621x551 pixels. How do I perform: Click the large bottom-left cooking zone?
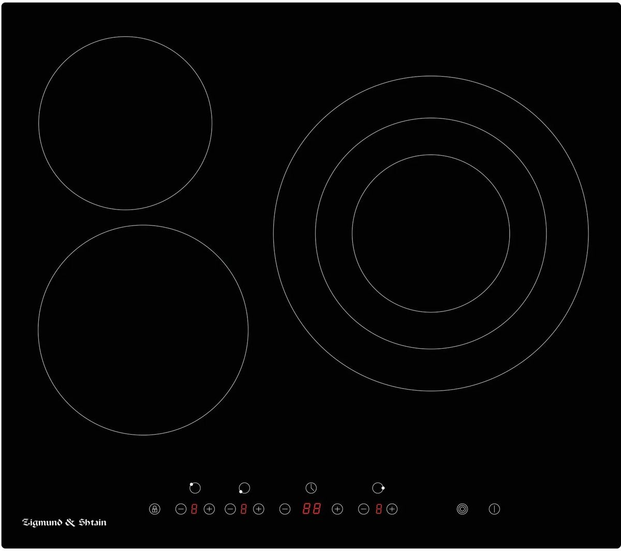pyautogui.click(x=143, y=330)
